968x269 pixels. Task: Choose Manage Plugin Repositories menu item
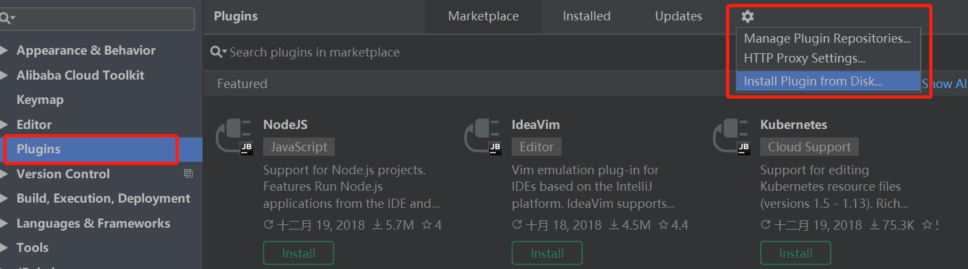click(x=827, y=39)
